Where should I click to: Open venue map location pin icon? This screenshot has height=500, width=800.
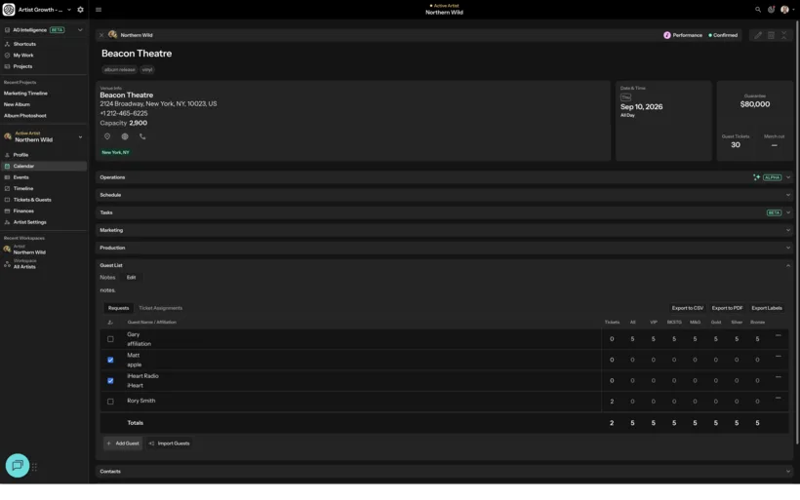coord(107,136)
